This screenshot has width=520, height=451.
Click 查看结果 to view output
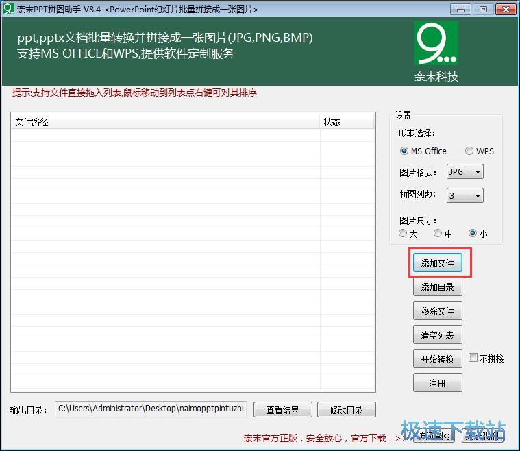click(x=282, y=410)
